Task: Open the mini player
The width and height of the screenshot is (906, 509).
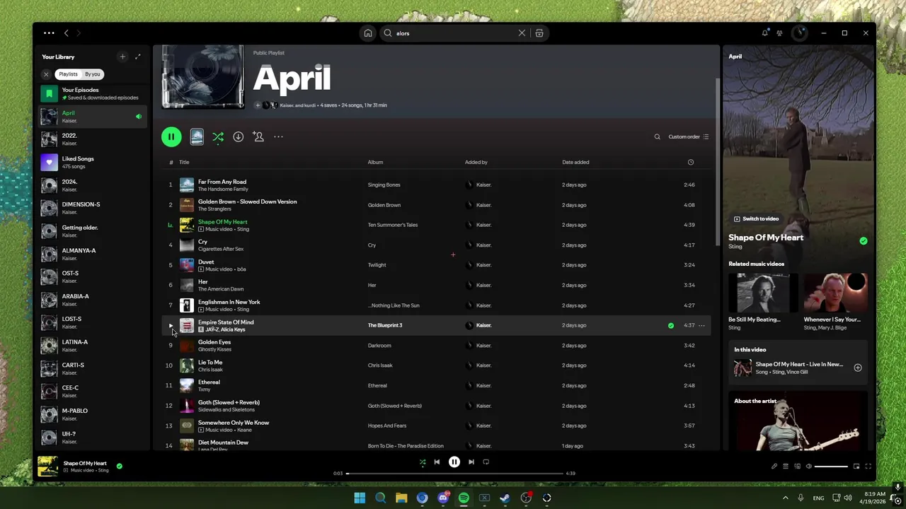Action: tap(856, 467)
